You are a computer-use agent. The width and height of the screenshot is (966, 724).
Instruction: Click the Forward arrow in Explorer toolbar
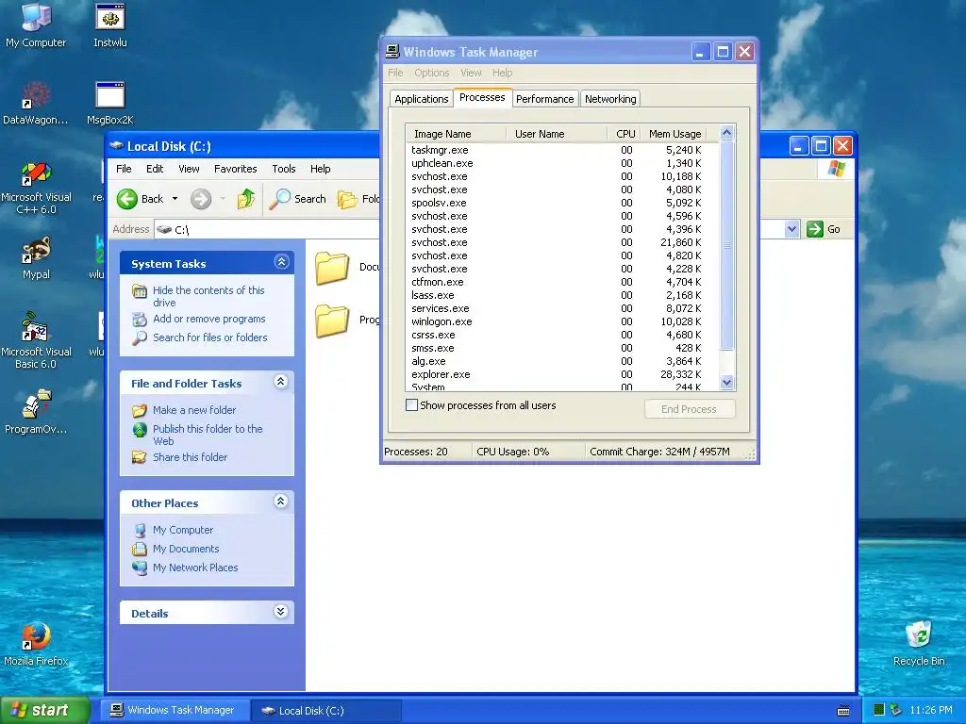coord(201,199)
